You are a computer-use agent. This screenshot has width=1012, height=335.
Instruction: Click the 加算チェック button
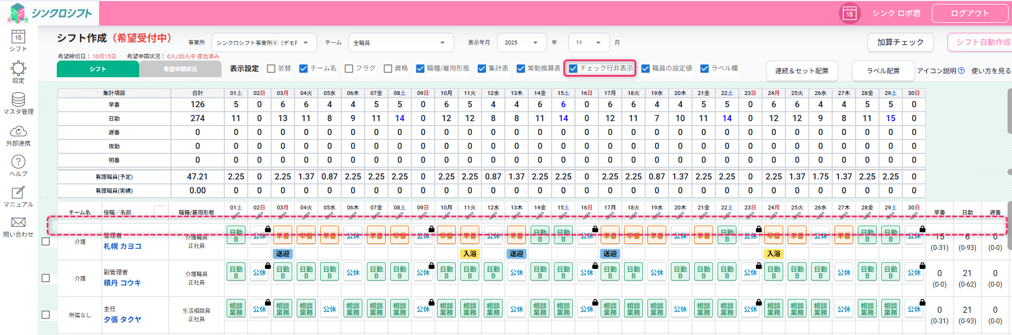900,42
